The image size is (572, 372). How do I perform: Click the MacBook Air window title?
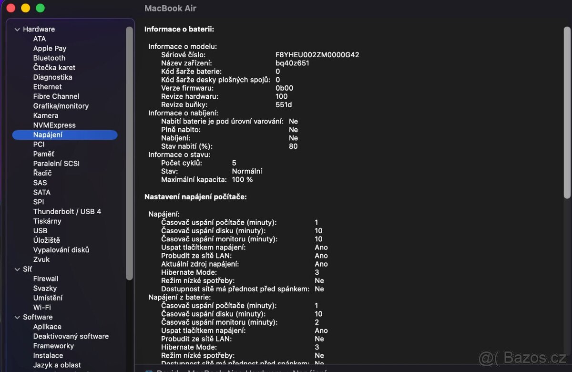pyautogui.click(x=170, y=8)
